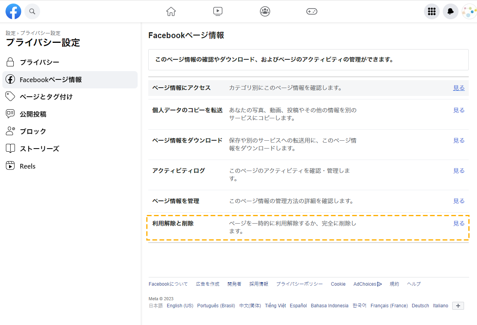Switch language to English (US)
The width and height of the screenshot is (477, 325).
click(180, 305)
